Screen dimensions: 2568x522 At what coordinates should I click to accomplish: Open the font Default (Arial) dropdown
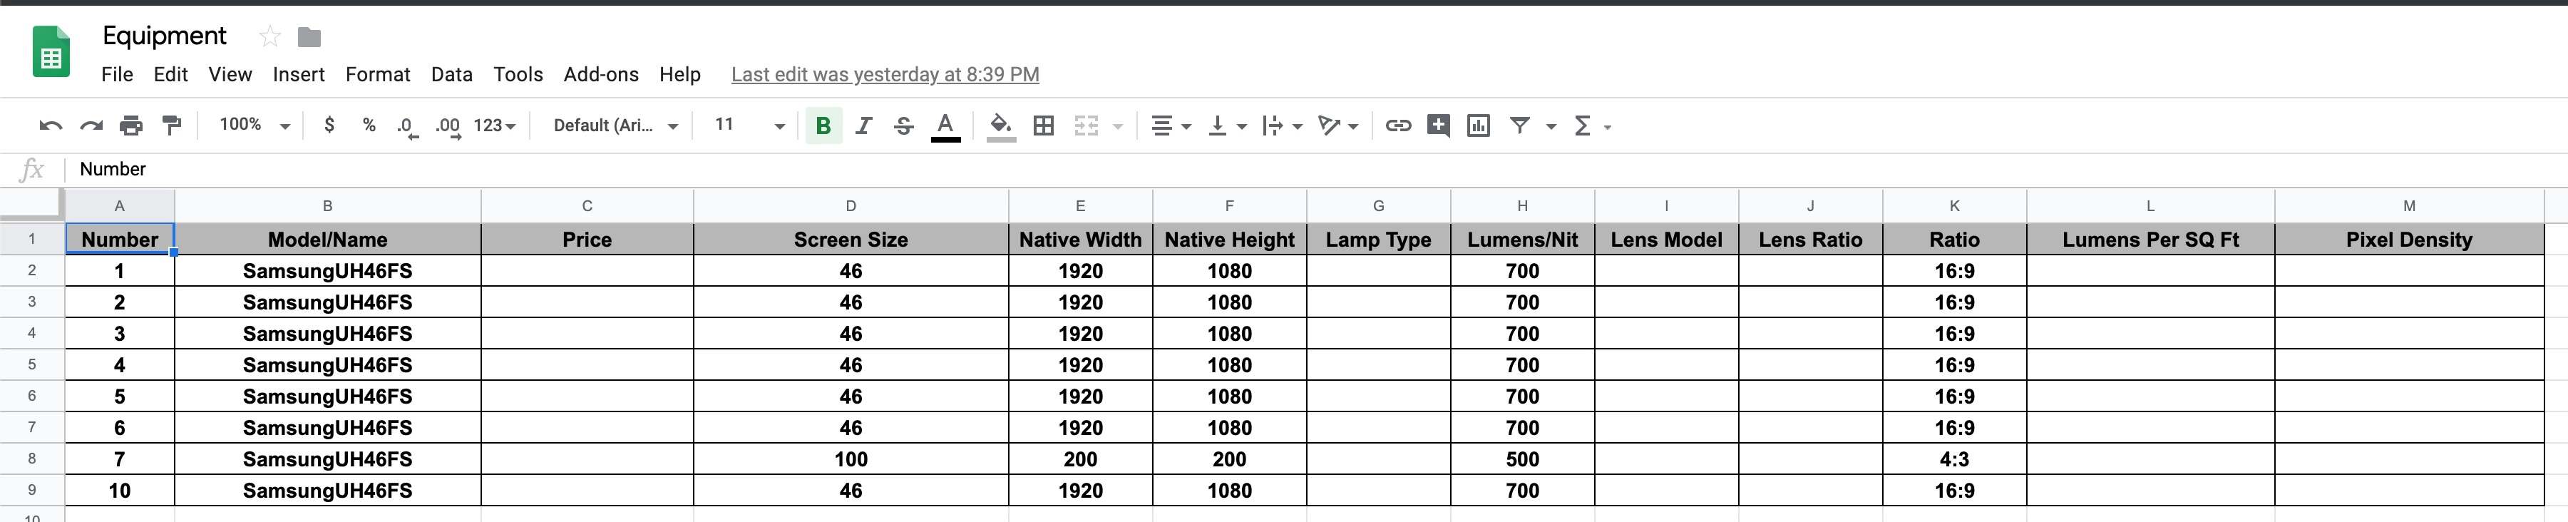(x=615, y=126)
